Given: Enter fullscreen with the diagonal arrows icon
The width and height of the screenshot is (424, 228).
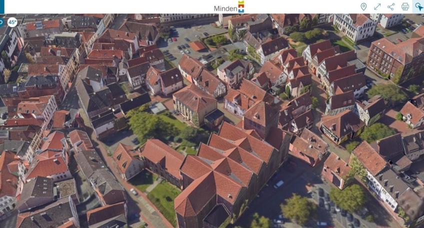Looking at the screenshot, I should click(377, 6).
